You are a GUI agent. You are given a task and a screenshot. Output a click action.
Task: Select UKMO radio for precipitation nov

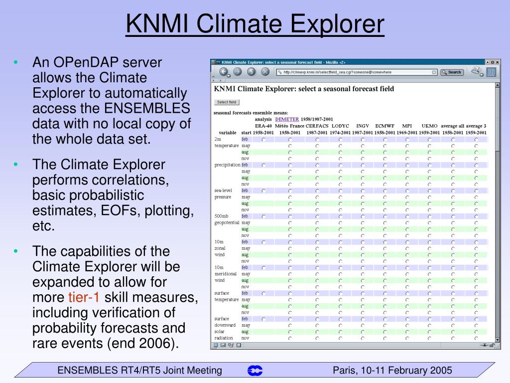(430, 185)
